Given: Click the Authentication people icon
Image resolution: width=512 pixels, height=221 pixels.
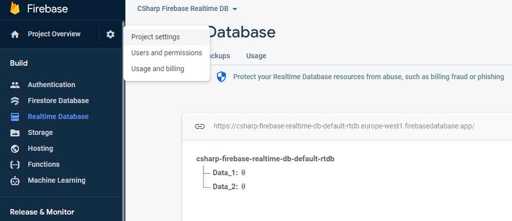Looking at the screenshot, I should tap(15, 85).
